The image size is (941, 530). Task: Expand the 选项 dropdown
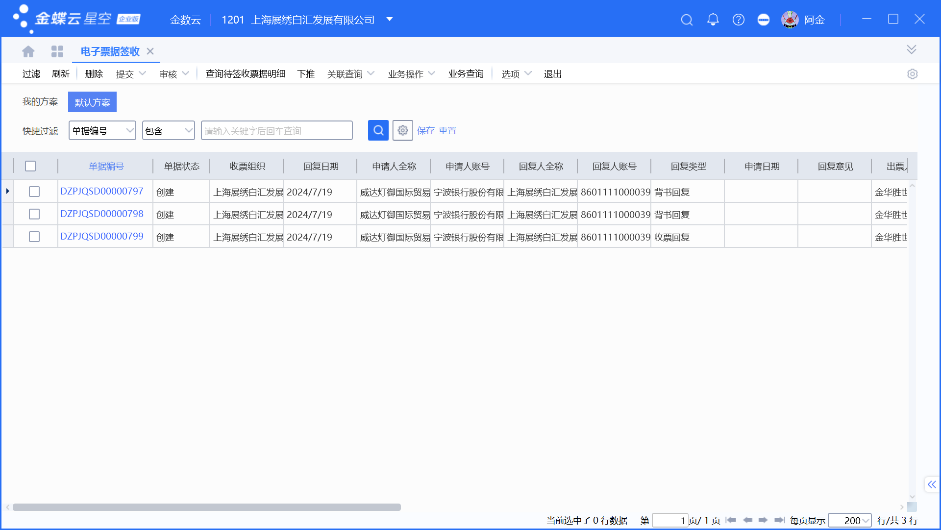528,73
